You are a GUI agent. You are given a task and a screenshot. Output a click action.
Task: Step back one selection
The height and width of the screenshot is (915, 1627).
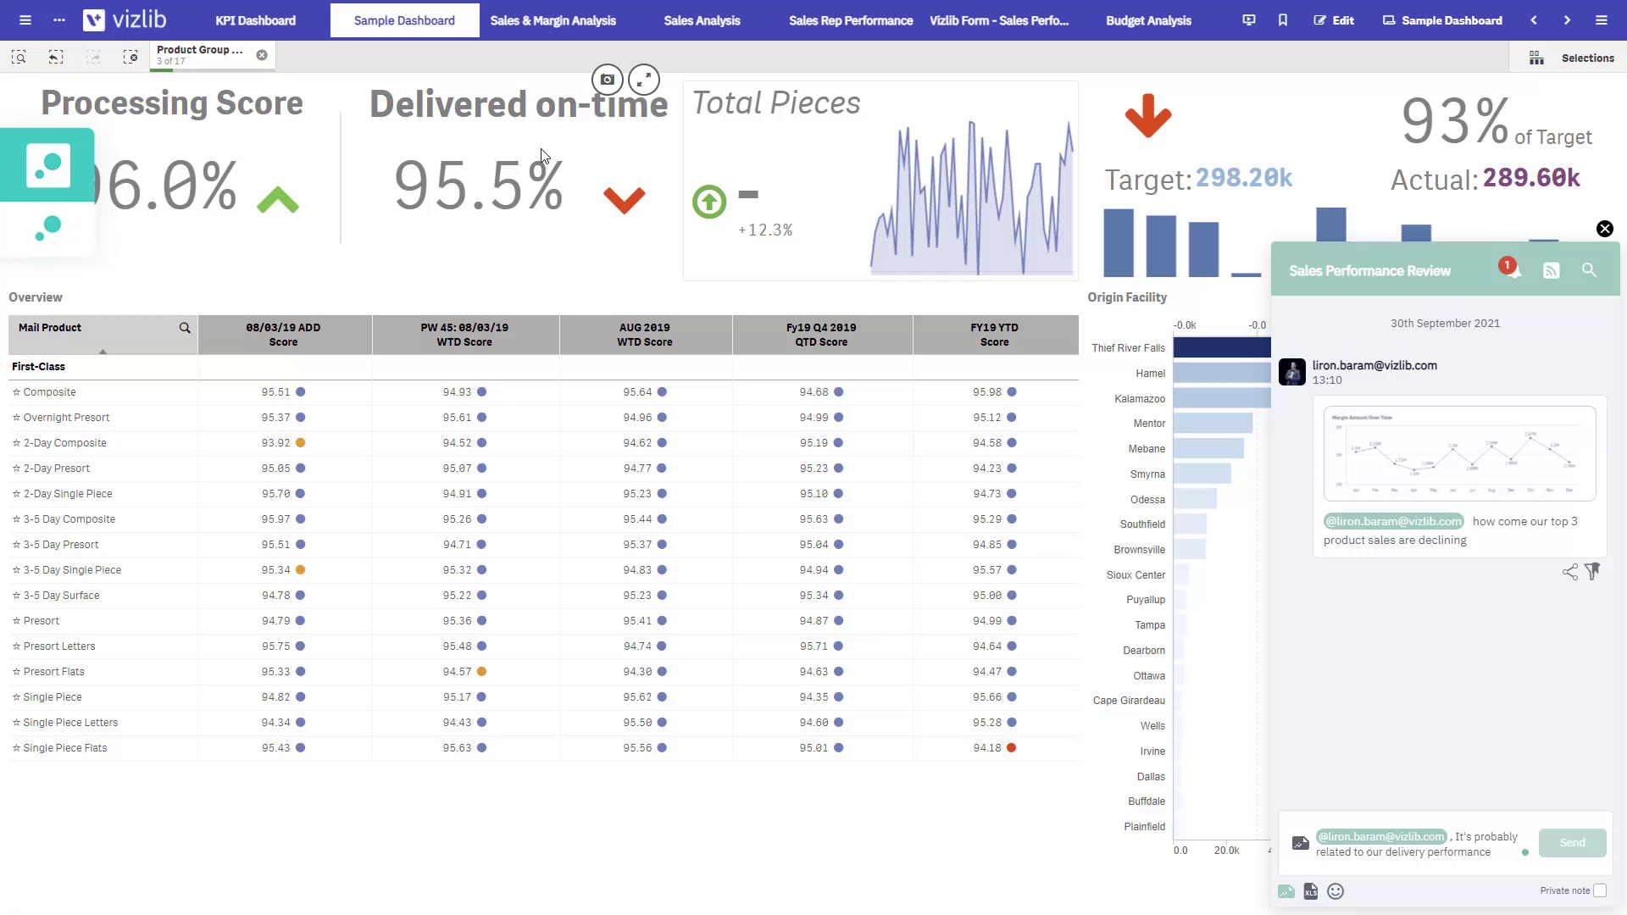pyautogui.click(x=56, y=57)
